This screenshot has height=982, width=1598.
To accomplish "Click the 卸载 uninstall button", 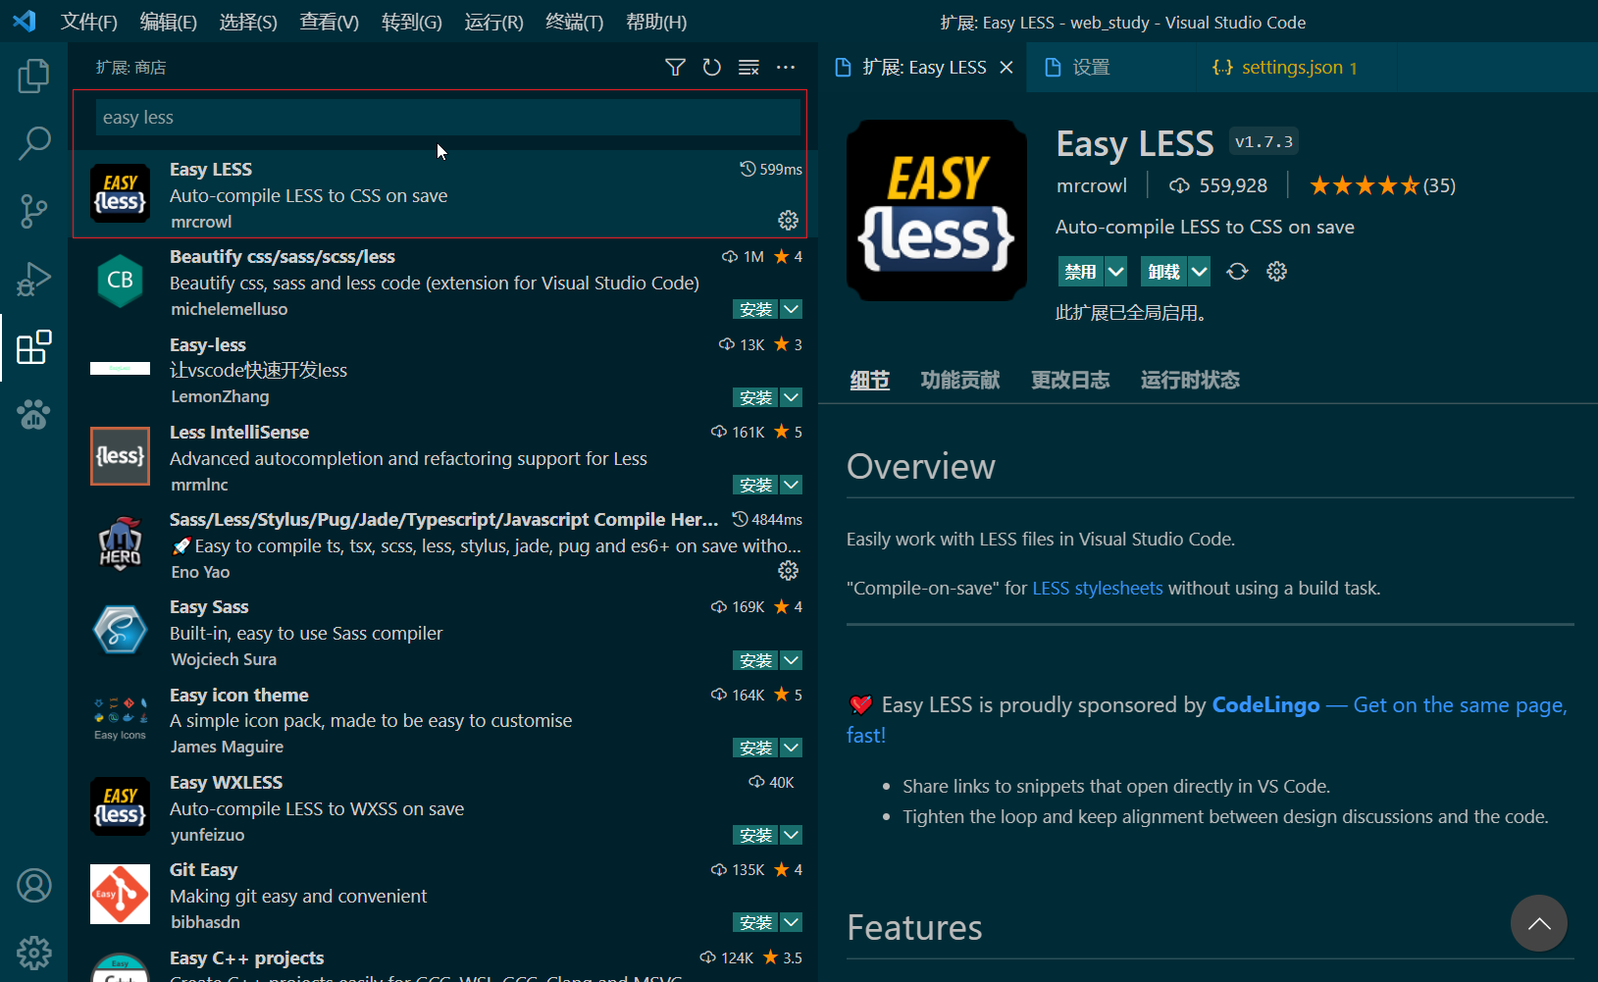I will tap(1164, 272).
